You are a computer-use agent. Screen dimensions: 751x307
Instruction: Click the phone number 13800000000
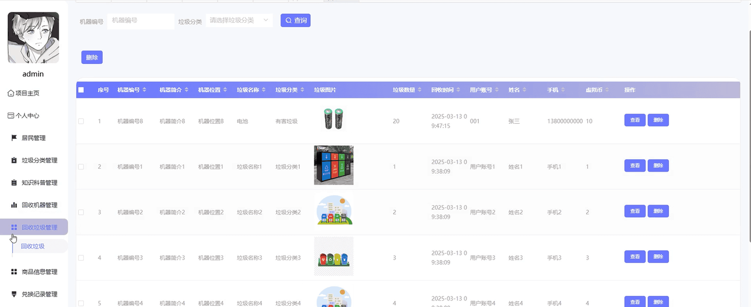(565, 121)
